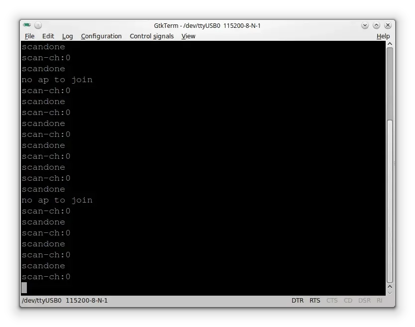Click the pin window button beside app icon
The height and width of the screenshot is (327, 415).
click(38, 25)
